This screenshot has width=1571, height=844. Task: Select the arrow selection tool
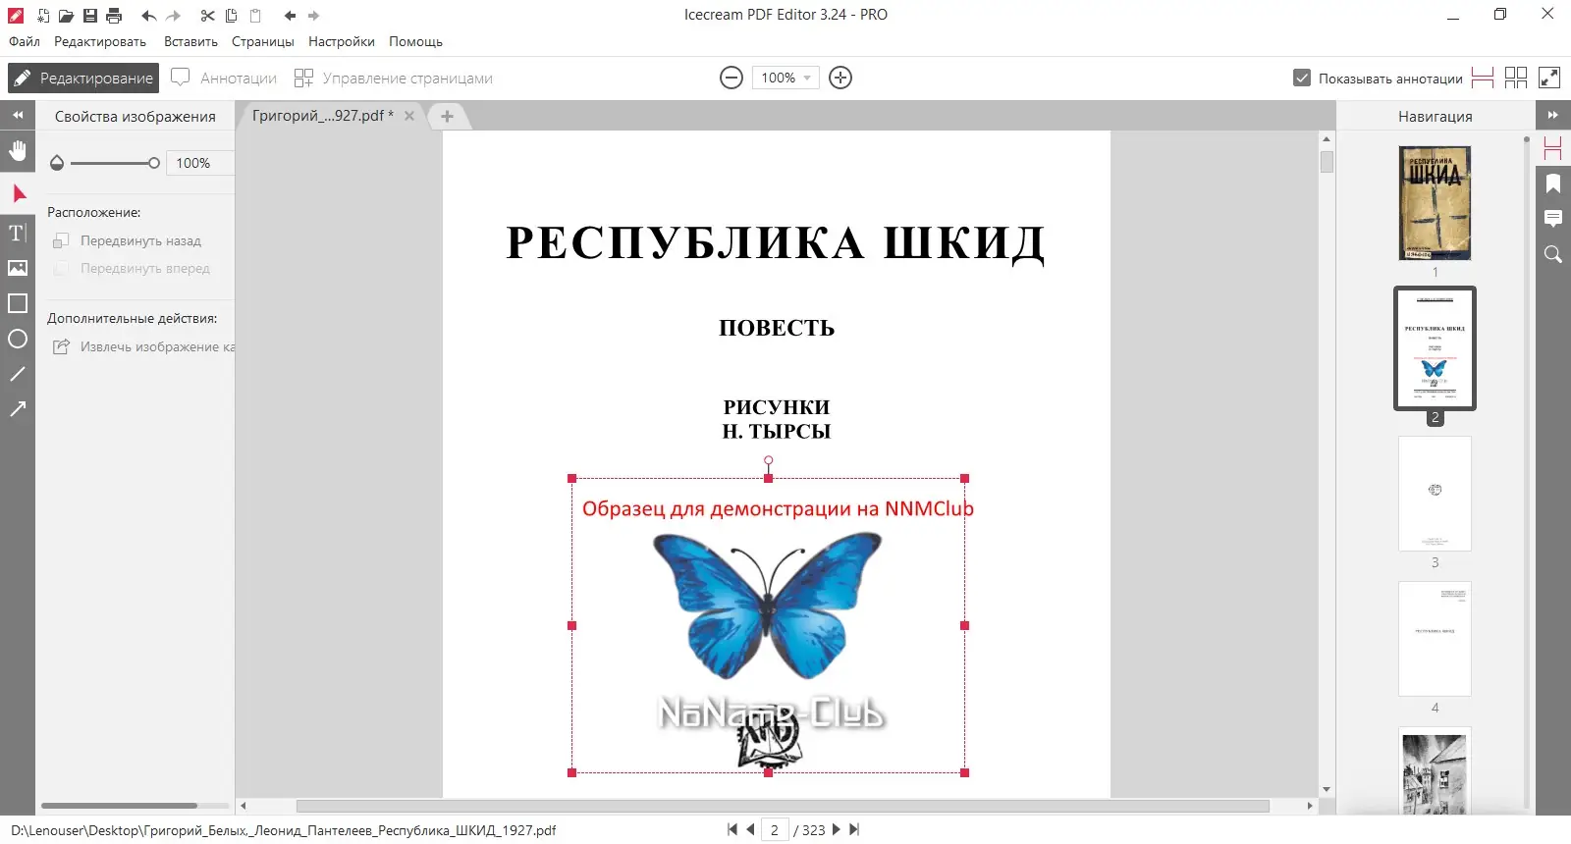tap(18, 193)
